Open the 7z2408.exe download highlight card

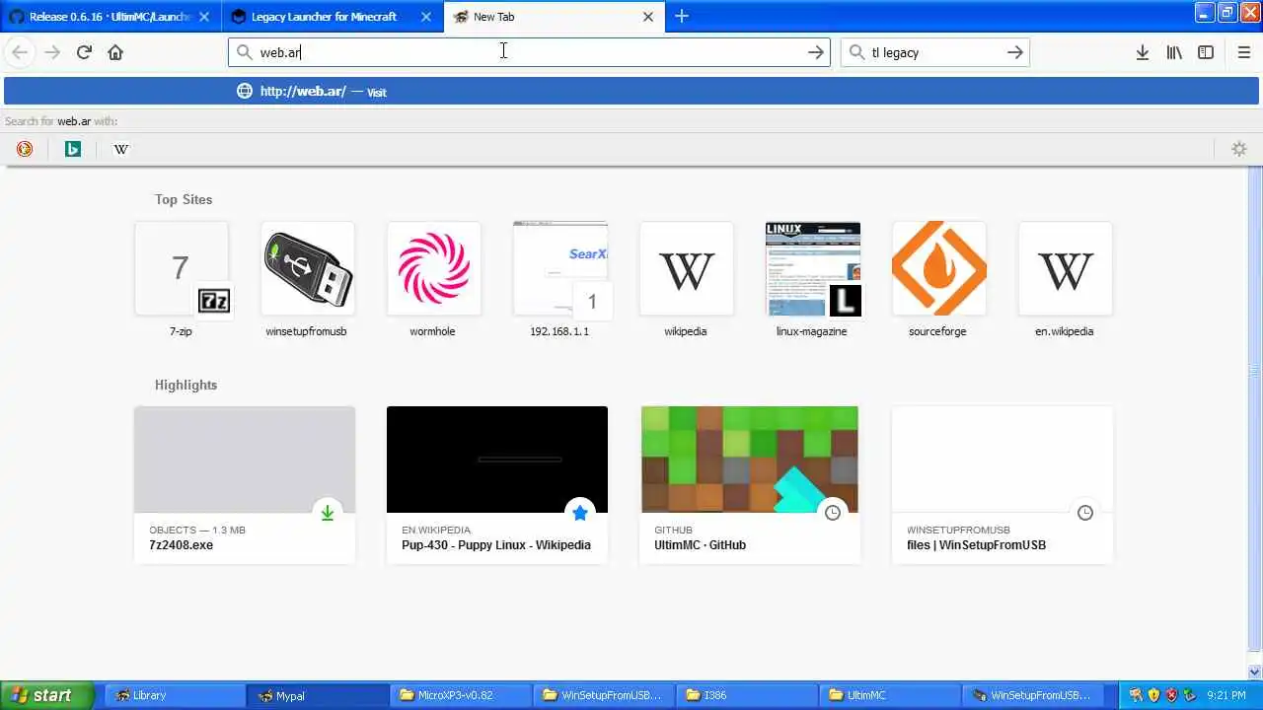coord(245,484)
